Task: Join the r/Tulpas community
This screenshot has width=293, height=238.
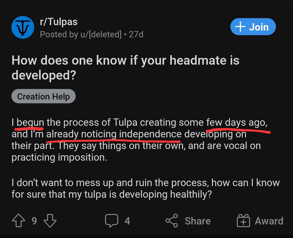Action: 253,27
